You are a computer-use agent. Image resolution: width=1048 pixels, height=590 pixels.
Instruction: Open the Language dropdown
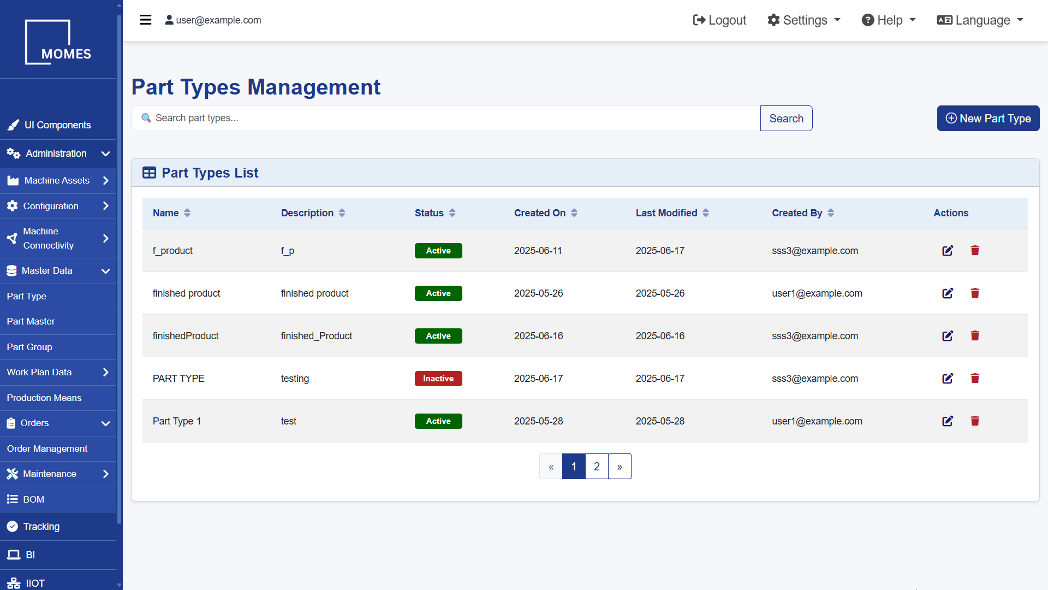point(980,20)
